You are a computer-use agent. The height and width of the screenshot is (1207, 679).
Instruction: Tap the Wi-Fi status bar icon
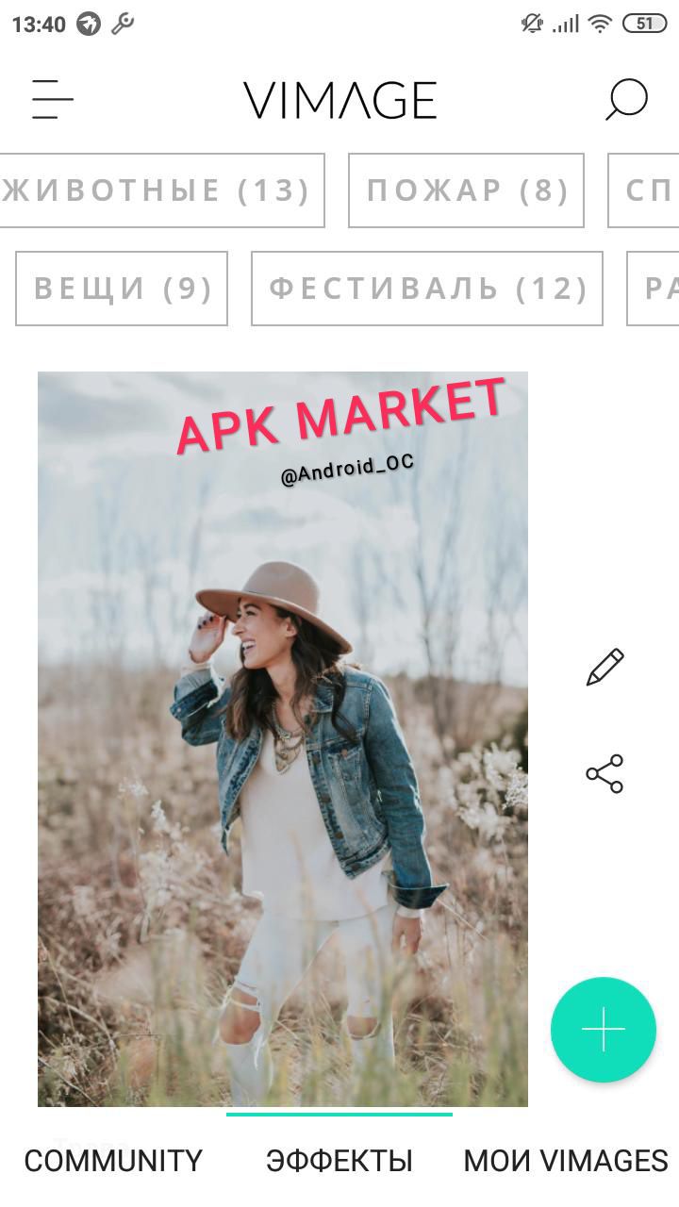600,24
